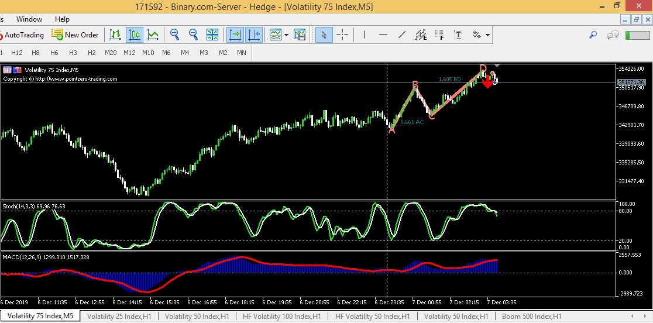Screen dimensions: 653x323
Task: Switch chart to bar chart mode
Action: point(115,35)
